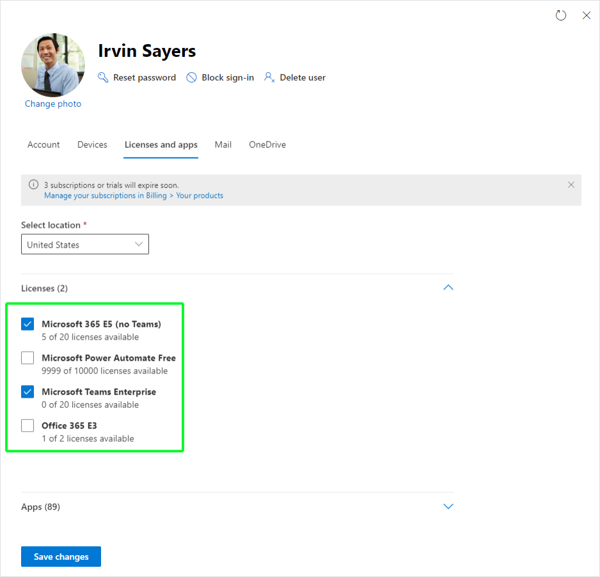Dismiss the subscriptions expiring notification

(571, 185)
